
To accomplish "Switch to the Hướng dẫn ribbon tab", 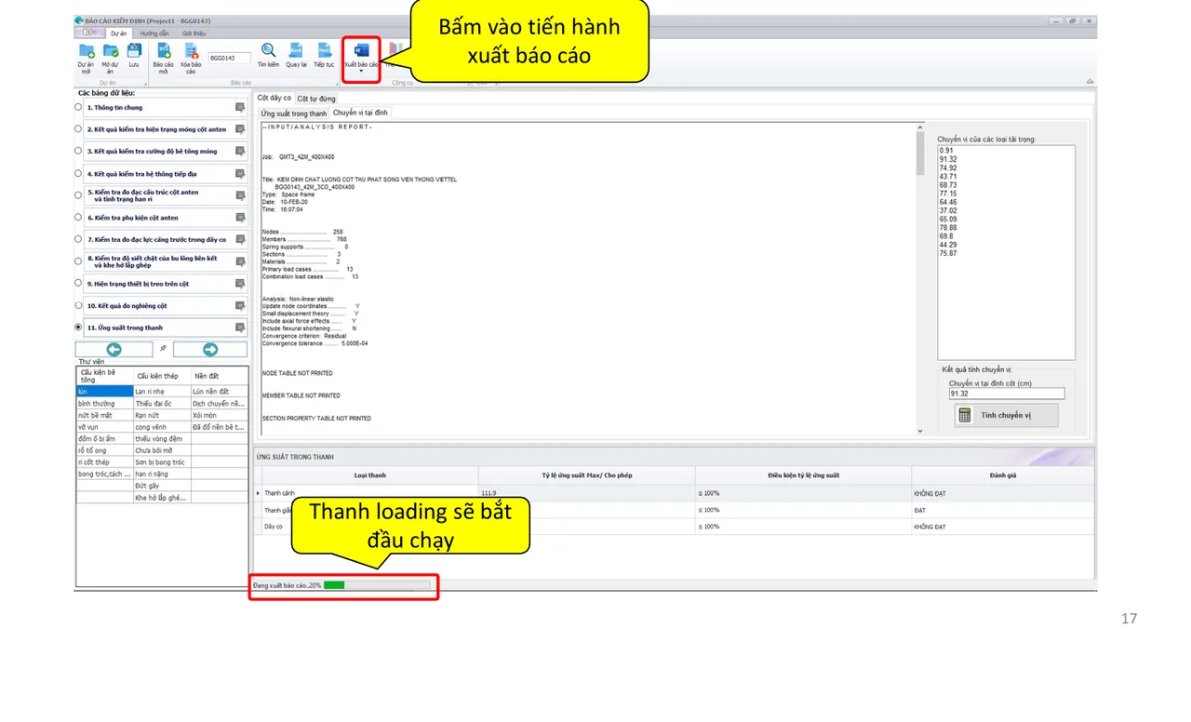I will point(154,33).
